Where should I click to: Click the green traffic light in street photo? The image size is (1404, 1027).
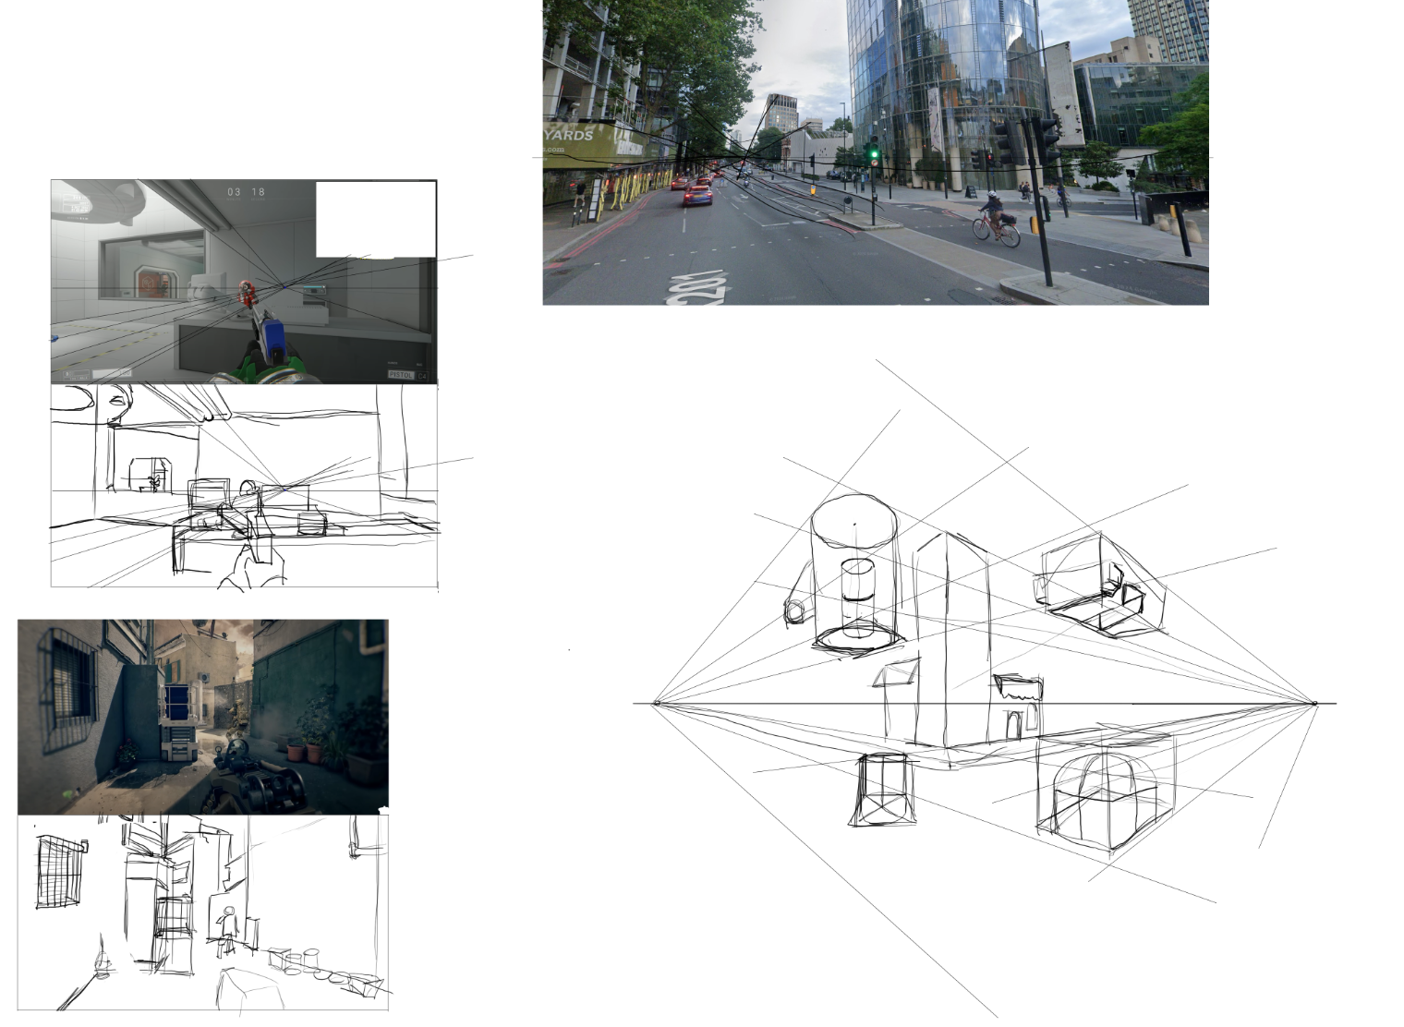click(x=874, y=153)
